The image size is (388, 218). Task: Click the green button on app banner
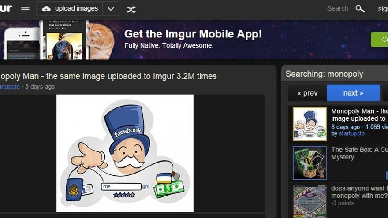click(380, 40)
